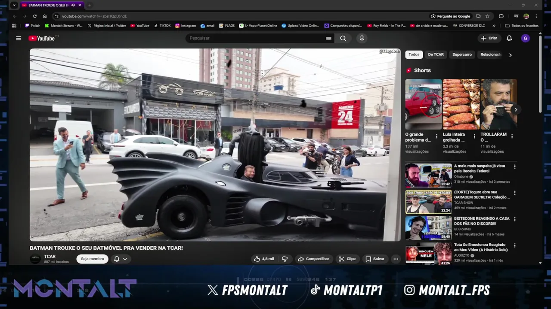
Task: Switch to the BATMAN TROUXE browser tab
Action: pyautogui.click(x=48, y=5)
